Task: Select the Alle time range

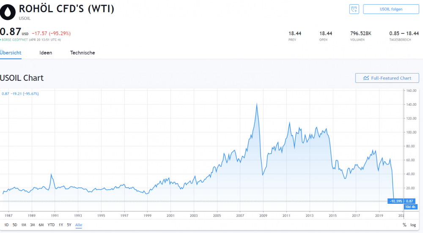Action: tap(79, 225)
